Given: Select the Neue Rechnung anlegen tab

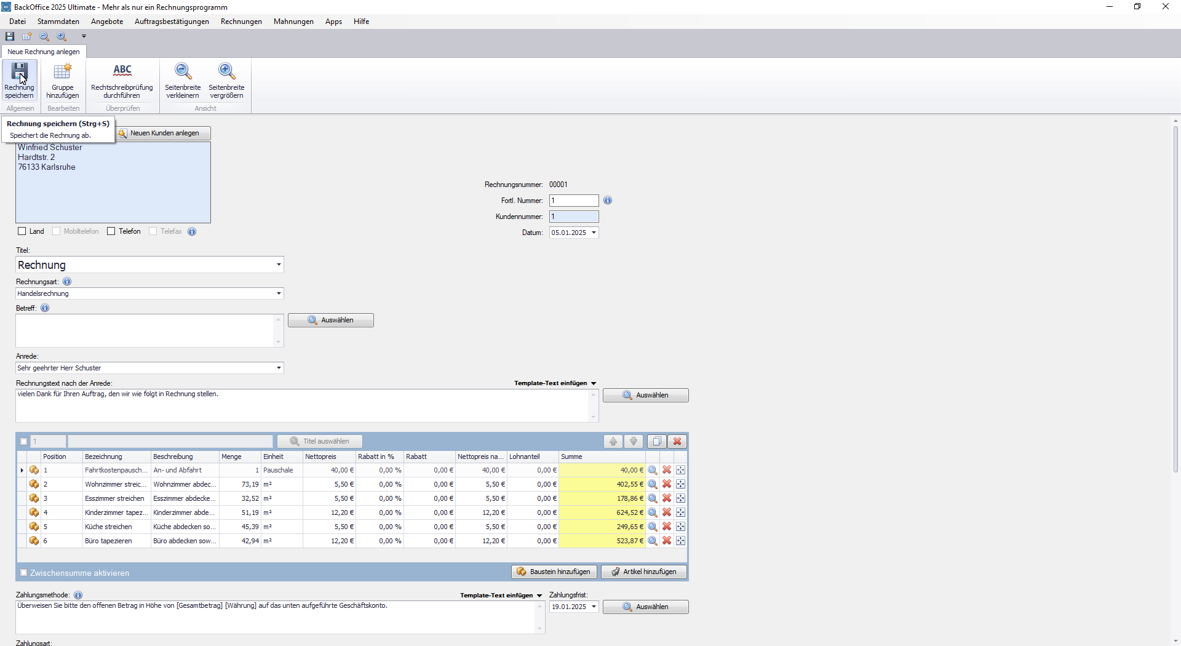Looking at the screenshot, I should 44,52.
